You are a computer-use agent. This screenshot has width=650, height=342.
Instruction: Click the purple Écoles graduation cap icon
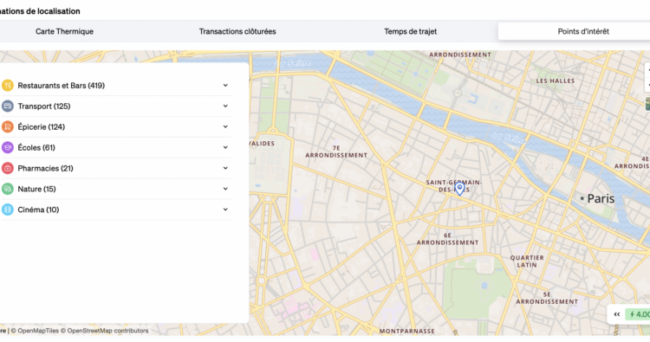8,147
